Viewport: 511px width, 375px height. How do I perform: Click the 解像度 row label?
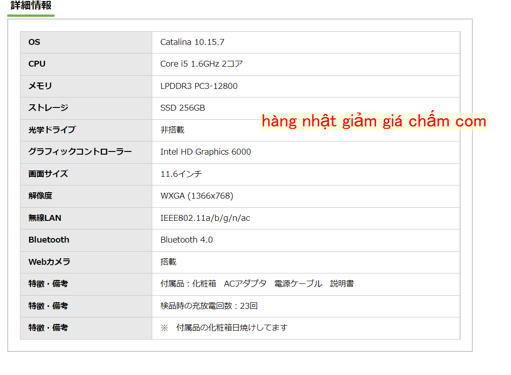40,196
